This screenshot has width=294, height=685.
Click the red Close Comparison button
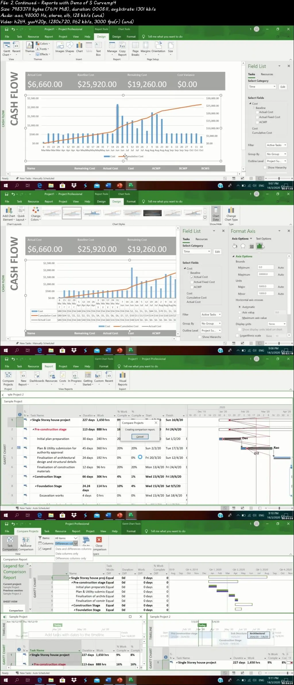pyautogui.click(x=99, y=543)
